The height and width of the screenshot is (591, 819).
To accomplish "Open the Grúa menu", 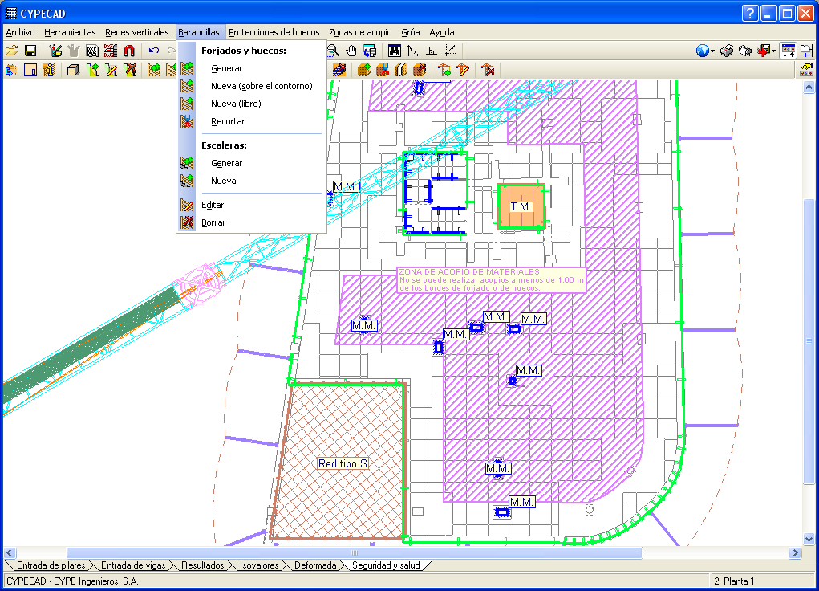I will tap(411, 32).
